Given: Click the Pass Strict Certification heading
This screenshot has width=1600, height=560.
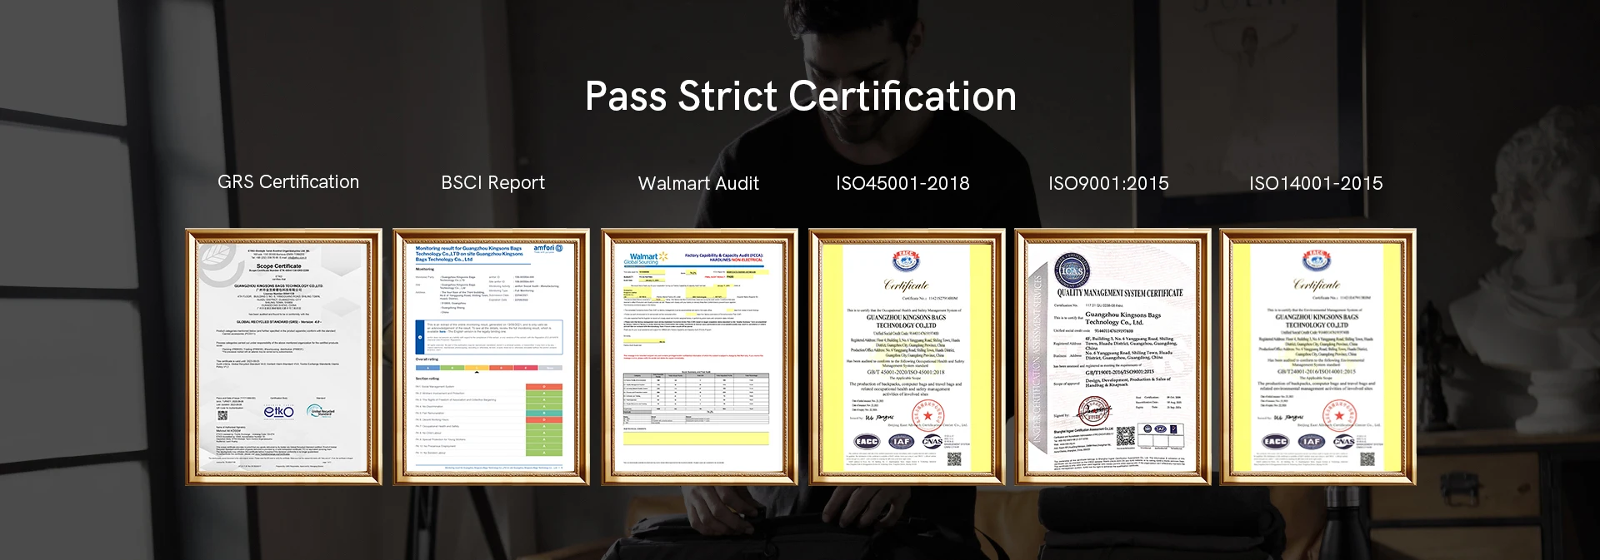Looking at the screenshot, I should 800,97.
